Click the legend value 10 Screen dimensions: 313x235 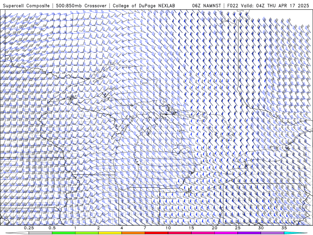[x=168, y=228]
